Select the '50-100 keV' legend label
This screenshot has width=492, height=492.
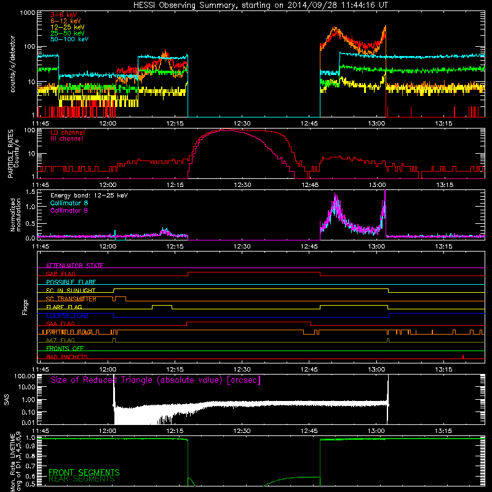click(x=69, y=39)
